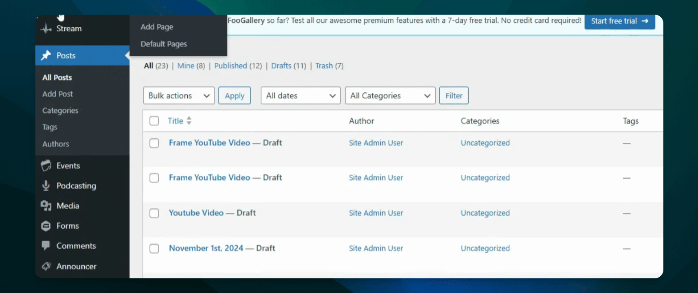
Task: Show only Drafts posts via filter link
Action: tap(281, 66)
